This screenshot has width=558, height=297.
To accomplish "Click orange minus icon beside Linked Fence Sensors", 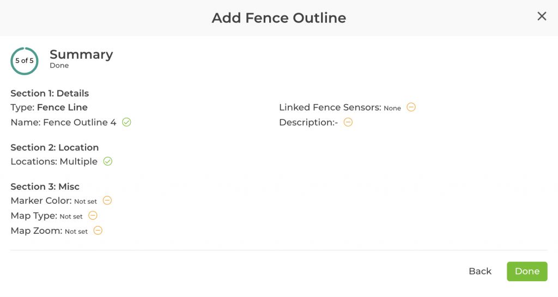I will (411, 107).
